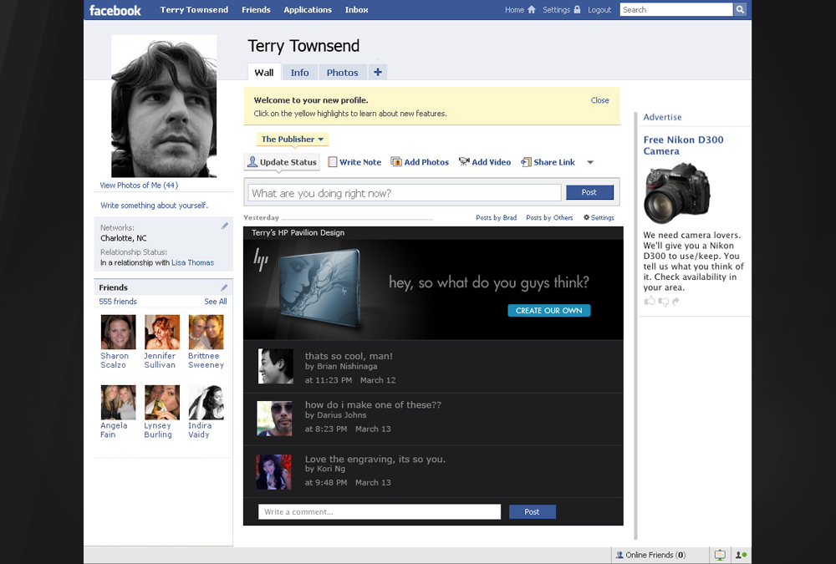Post the status update
Image resolution: width=836 pixels, height=564 pixels.
[x=589, y=192]
